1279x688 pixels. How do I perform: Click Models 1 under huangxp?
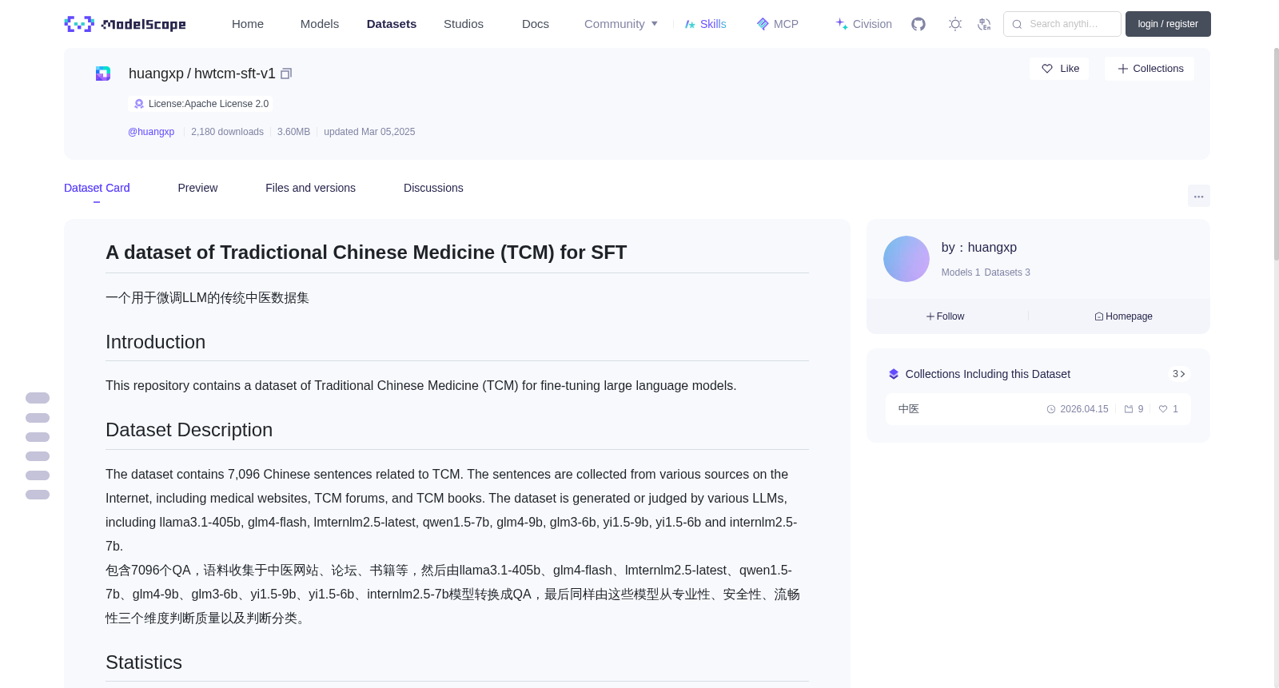click(961, 272)
